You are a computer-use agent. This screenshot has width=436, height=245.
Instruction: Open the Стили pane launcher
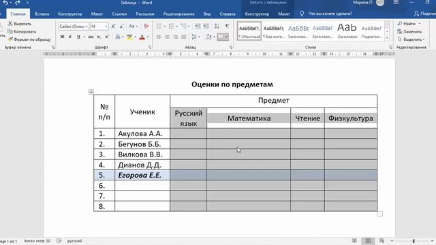click(390, 48)
